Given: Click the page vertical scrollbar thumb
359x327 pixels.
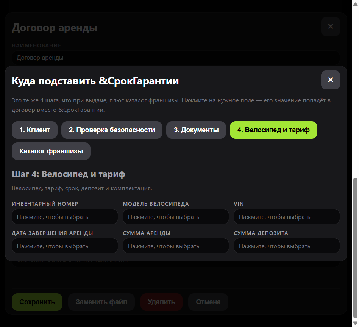Looking at the screenshot, I should [x=355, y=248].
